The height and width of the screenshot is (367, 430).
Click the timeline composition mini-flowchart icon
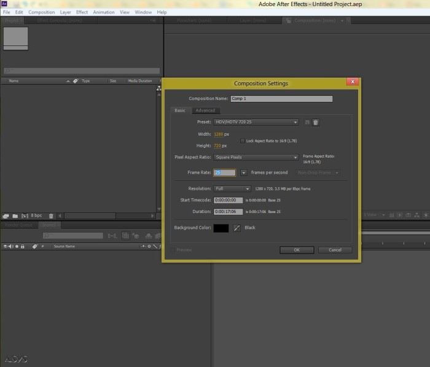coord(112,236)
